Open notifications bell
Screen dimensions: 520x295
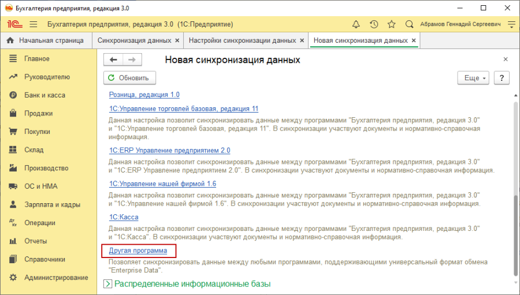click(356, 24)
